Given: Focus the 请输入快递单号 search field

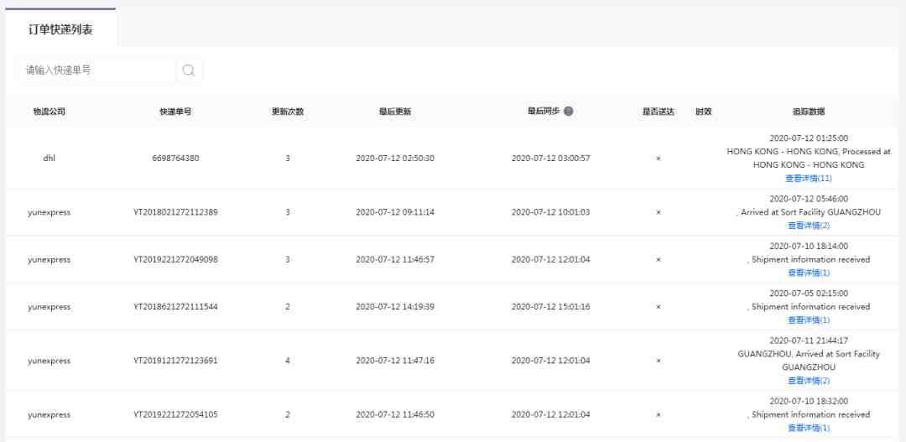Looking at the screenshot, I should [97, 70].
